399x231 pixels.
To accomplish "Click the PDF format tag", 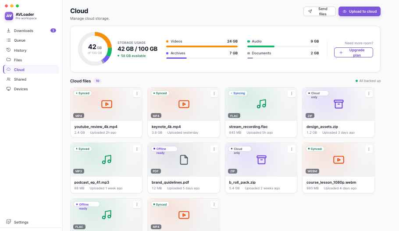I will (x=156, y=171).
